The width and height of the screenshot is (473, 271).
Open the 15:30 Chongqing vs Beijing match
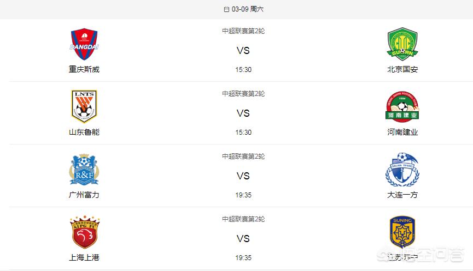[243, 69]
